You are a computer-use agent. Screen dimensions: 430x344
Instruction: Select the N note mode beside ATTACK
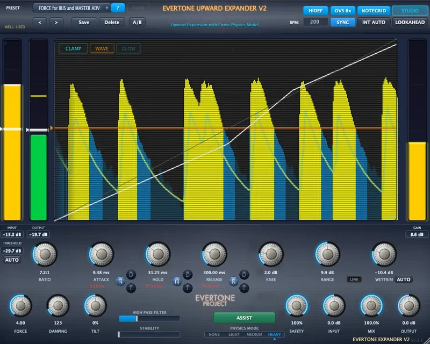(120, 281)
